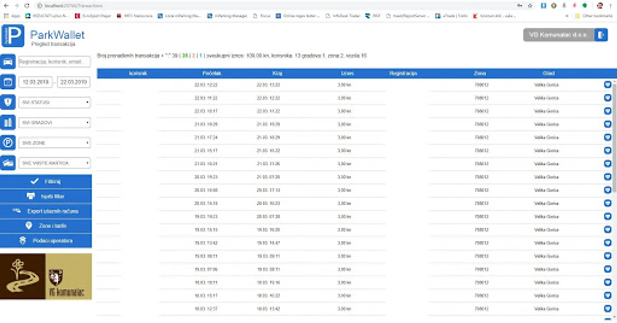617x323 pixels.
Task: Sort by the Početak column header
Action: [x=211, y=73]
